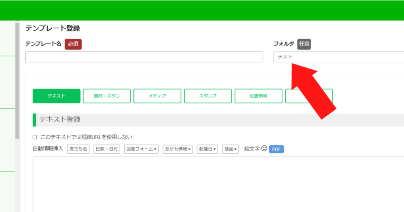Switch to the 位置情報 tab
The height and width of the screenshot is (212, 404).
click(x=258, y=96)
